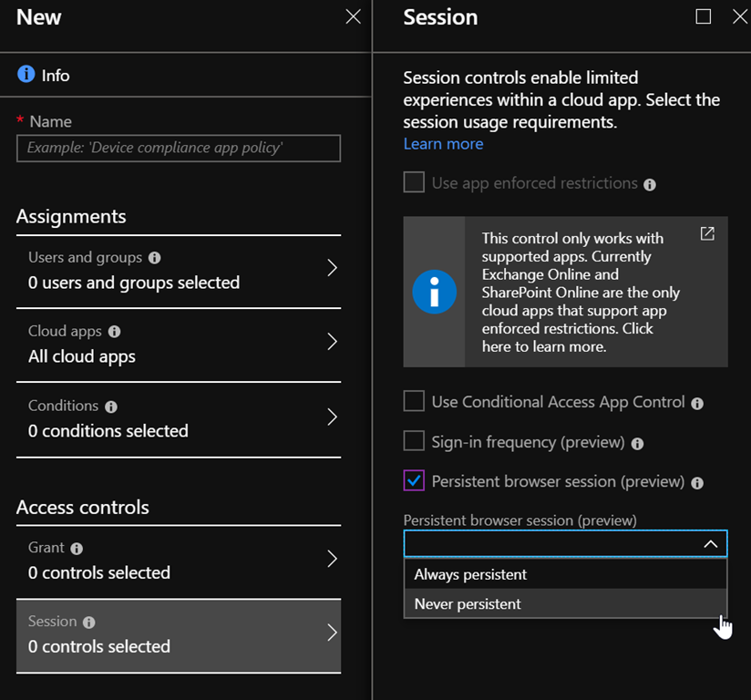This screenshot has width=751, height=700.
Task: Expand Cloud apps chevron
Action: coord(332,342)
